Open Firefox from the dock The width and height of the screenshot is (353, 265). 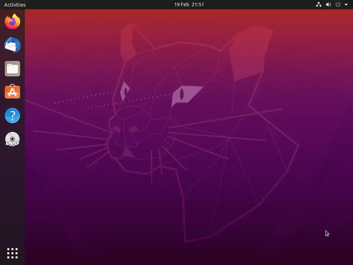[x=12, y=22]
